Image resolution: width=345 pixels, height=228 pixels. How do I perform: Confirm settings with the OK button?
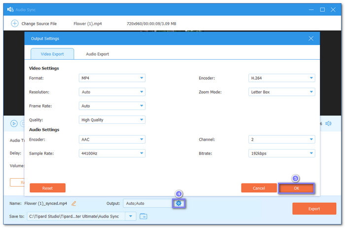(296, 188)
